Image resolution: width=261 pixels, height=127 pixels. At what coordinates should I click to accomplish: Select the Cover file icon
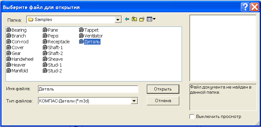point(9,48)
